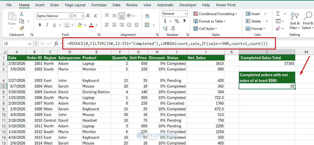Click the Copy icon in Clipboard
Image resolution: width=314 pixels, height=145 pixels.
tap(22, 21)
